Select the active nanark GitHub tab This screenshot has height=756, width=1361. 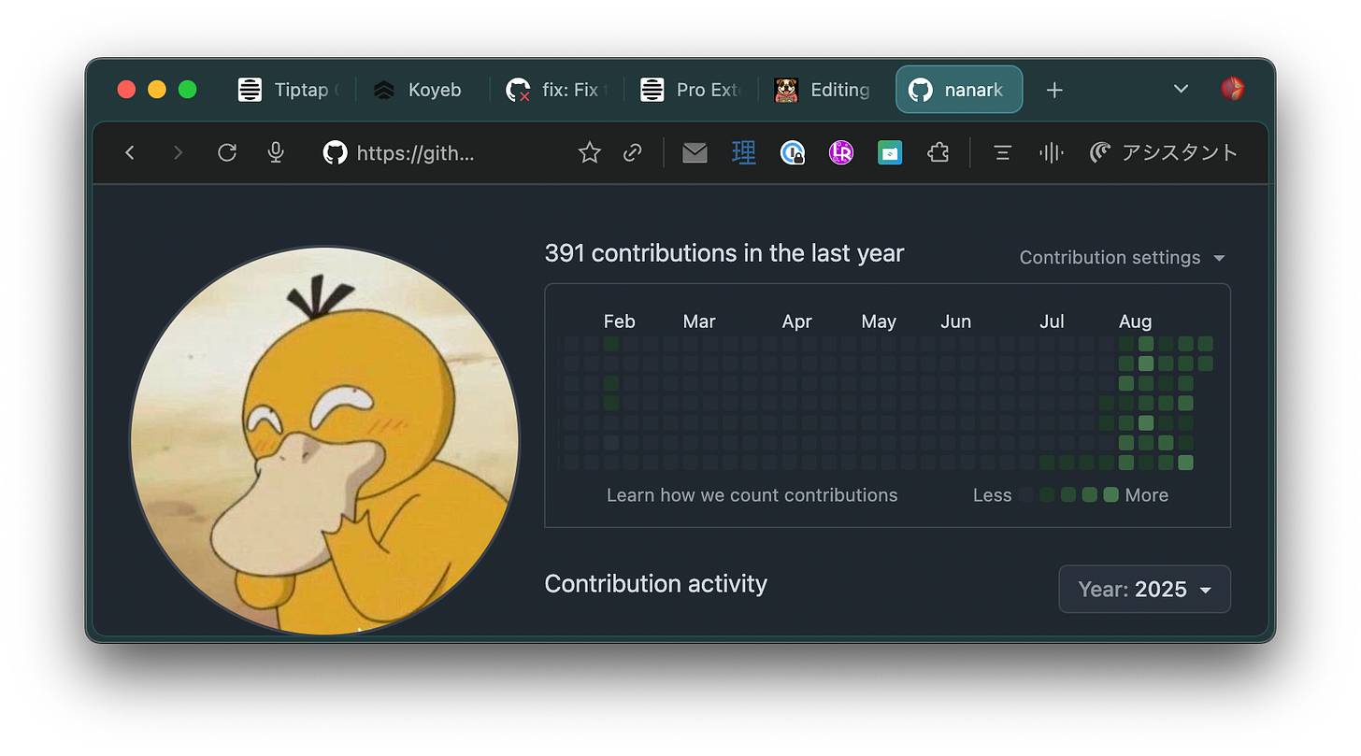[959, 90]
